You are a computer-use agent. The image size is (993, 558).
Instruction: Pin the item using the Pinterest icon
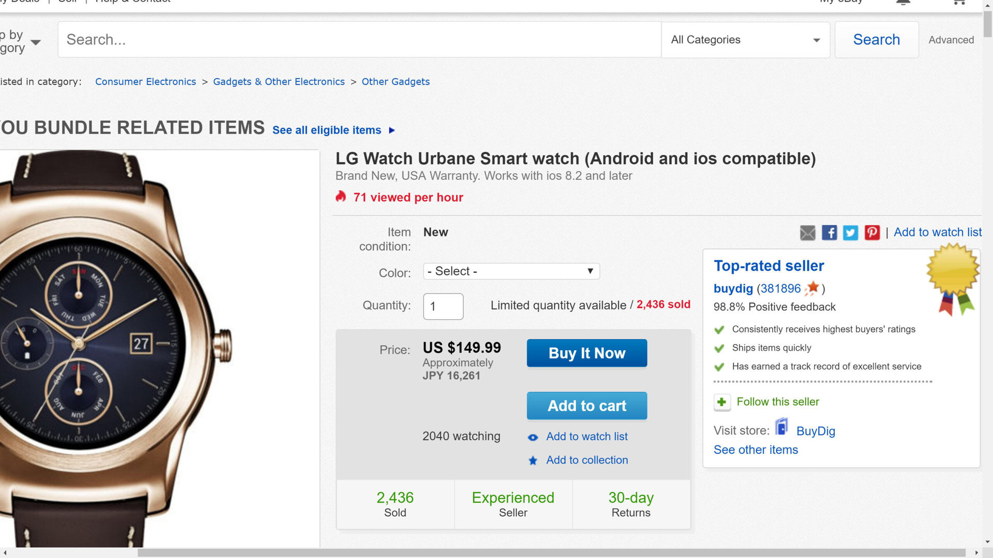(x=872, y=233)
